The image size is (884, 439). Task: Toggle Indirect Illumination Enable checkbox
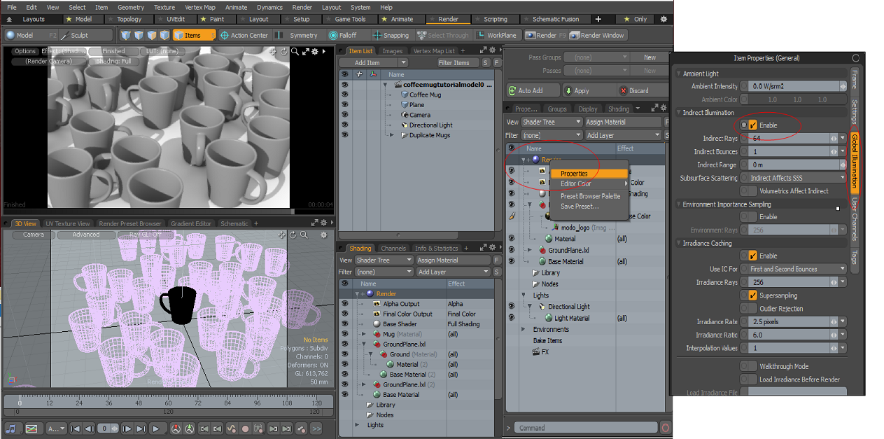pos(753,125)
